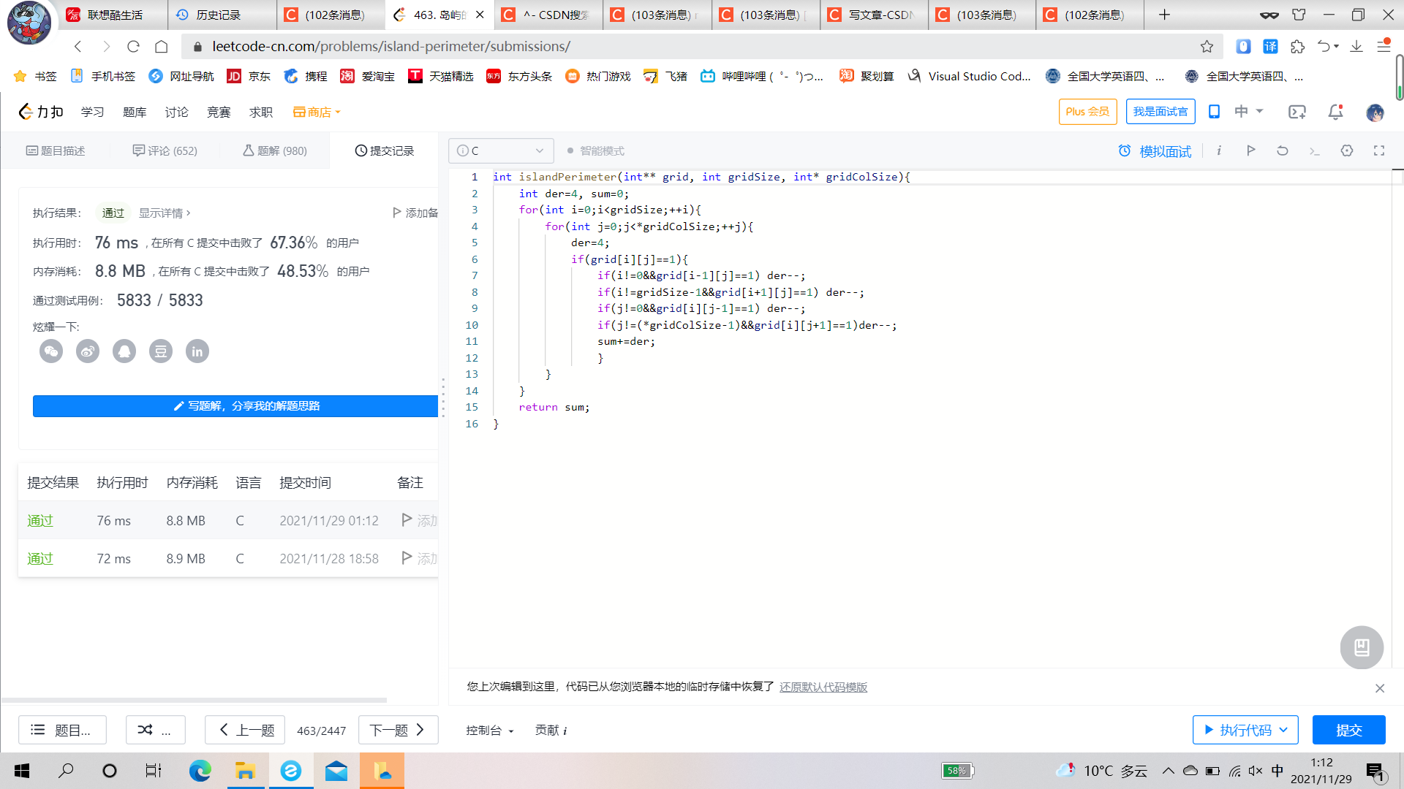1404x789 pixels.
Task: Click the blue 提交 submit button
Action: (1348, 730)
